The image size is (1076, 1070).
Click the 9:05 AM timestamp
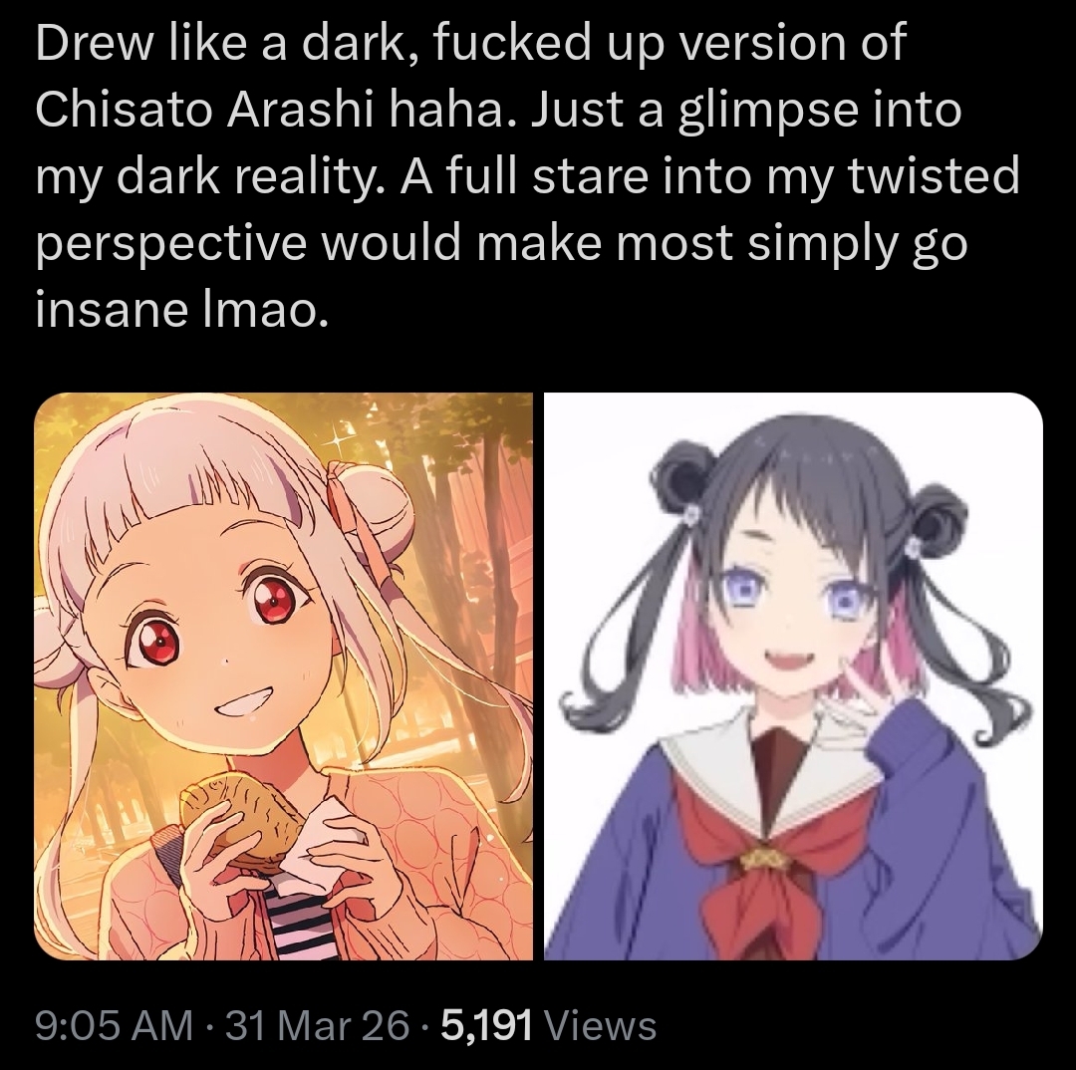(114, 1026)
